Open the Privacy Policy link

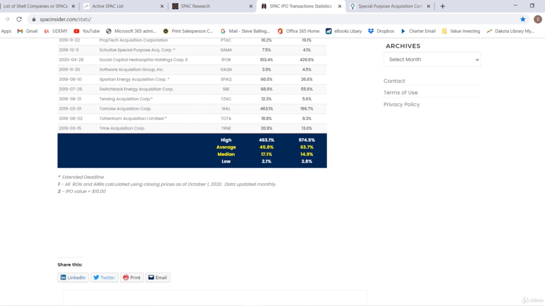(402, 104)
